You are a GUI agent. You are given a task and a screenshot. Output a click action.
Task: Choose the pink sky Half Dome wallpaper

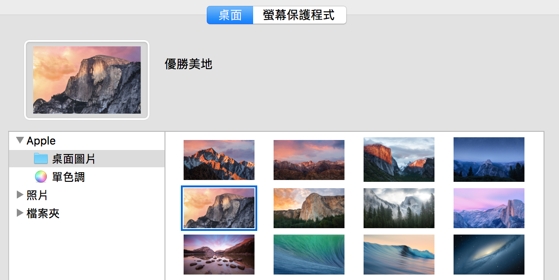point(489,208)
